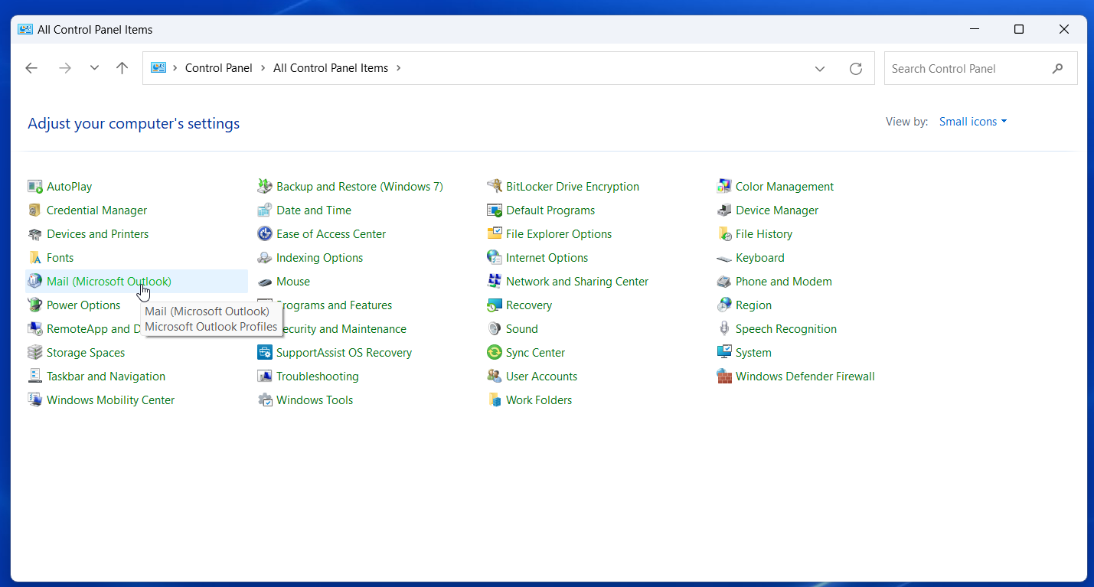Refresh the Control Panel view
The height and width of the screenshot is (587, 1094).
pyautogui.click(x=856, y=69)
